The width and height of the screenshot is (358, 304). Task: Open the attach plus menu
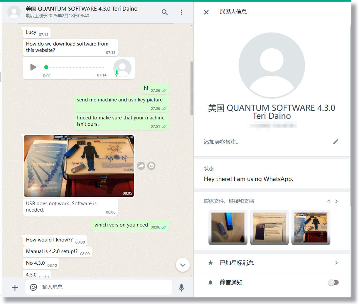click(x=15, y=288)
